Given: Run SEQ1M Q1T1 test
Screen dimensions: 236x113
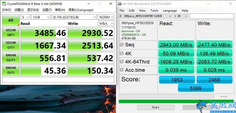Looking at the screenshot, I should pos(11,45).
